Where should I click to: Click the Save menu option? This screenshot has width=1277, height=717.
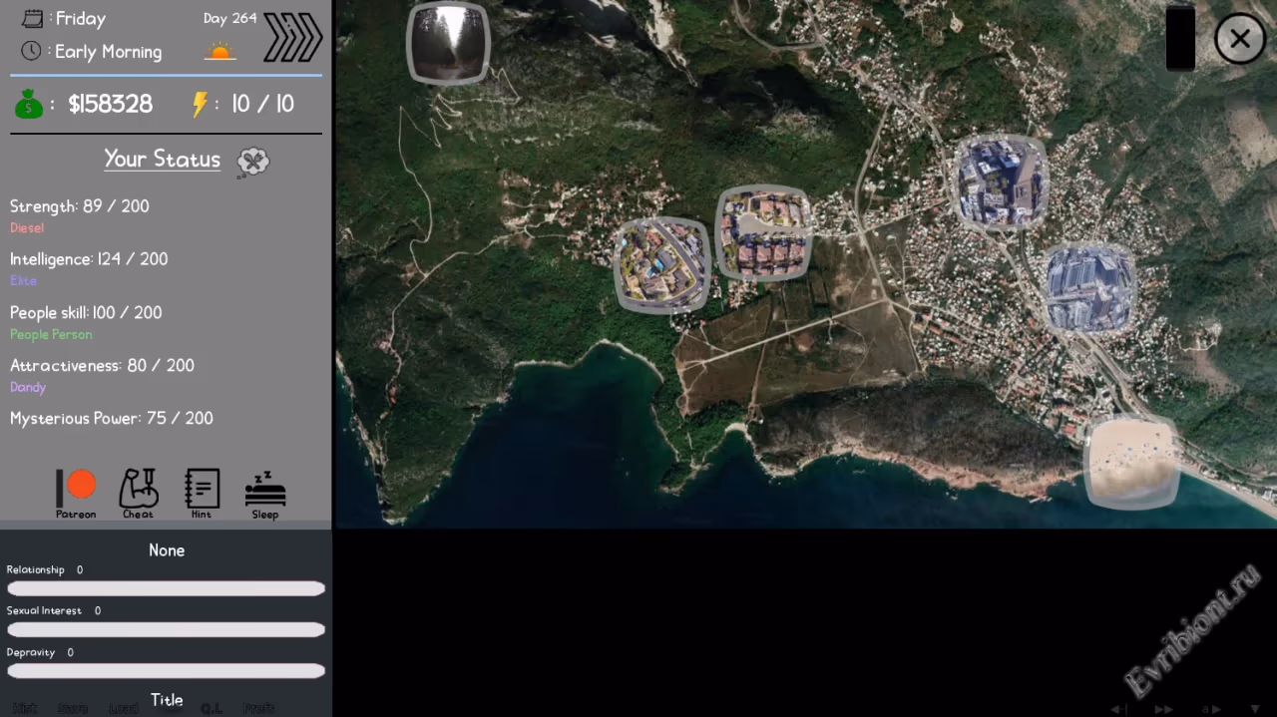73,708
